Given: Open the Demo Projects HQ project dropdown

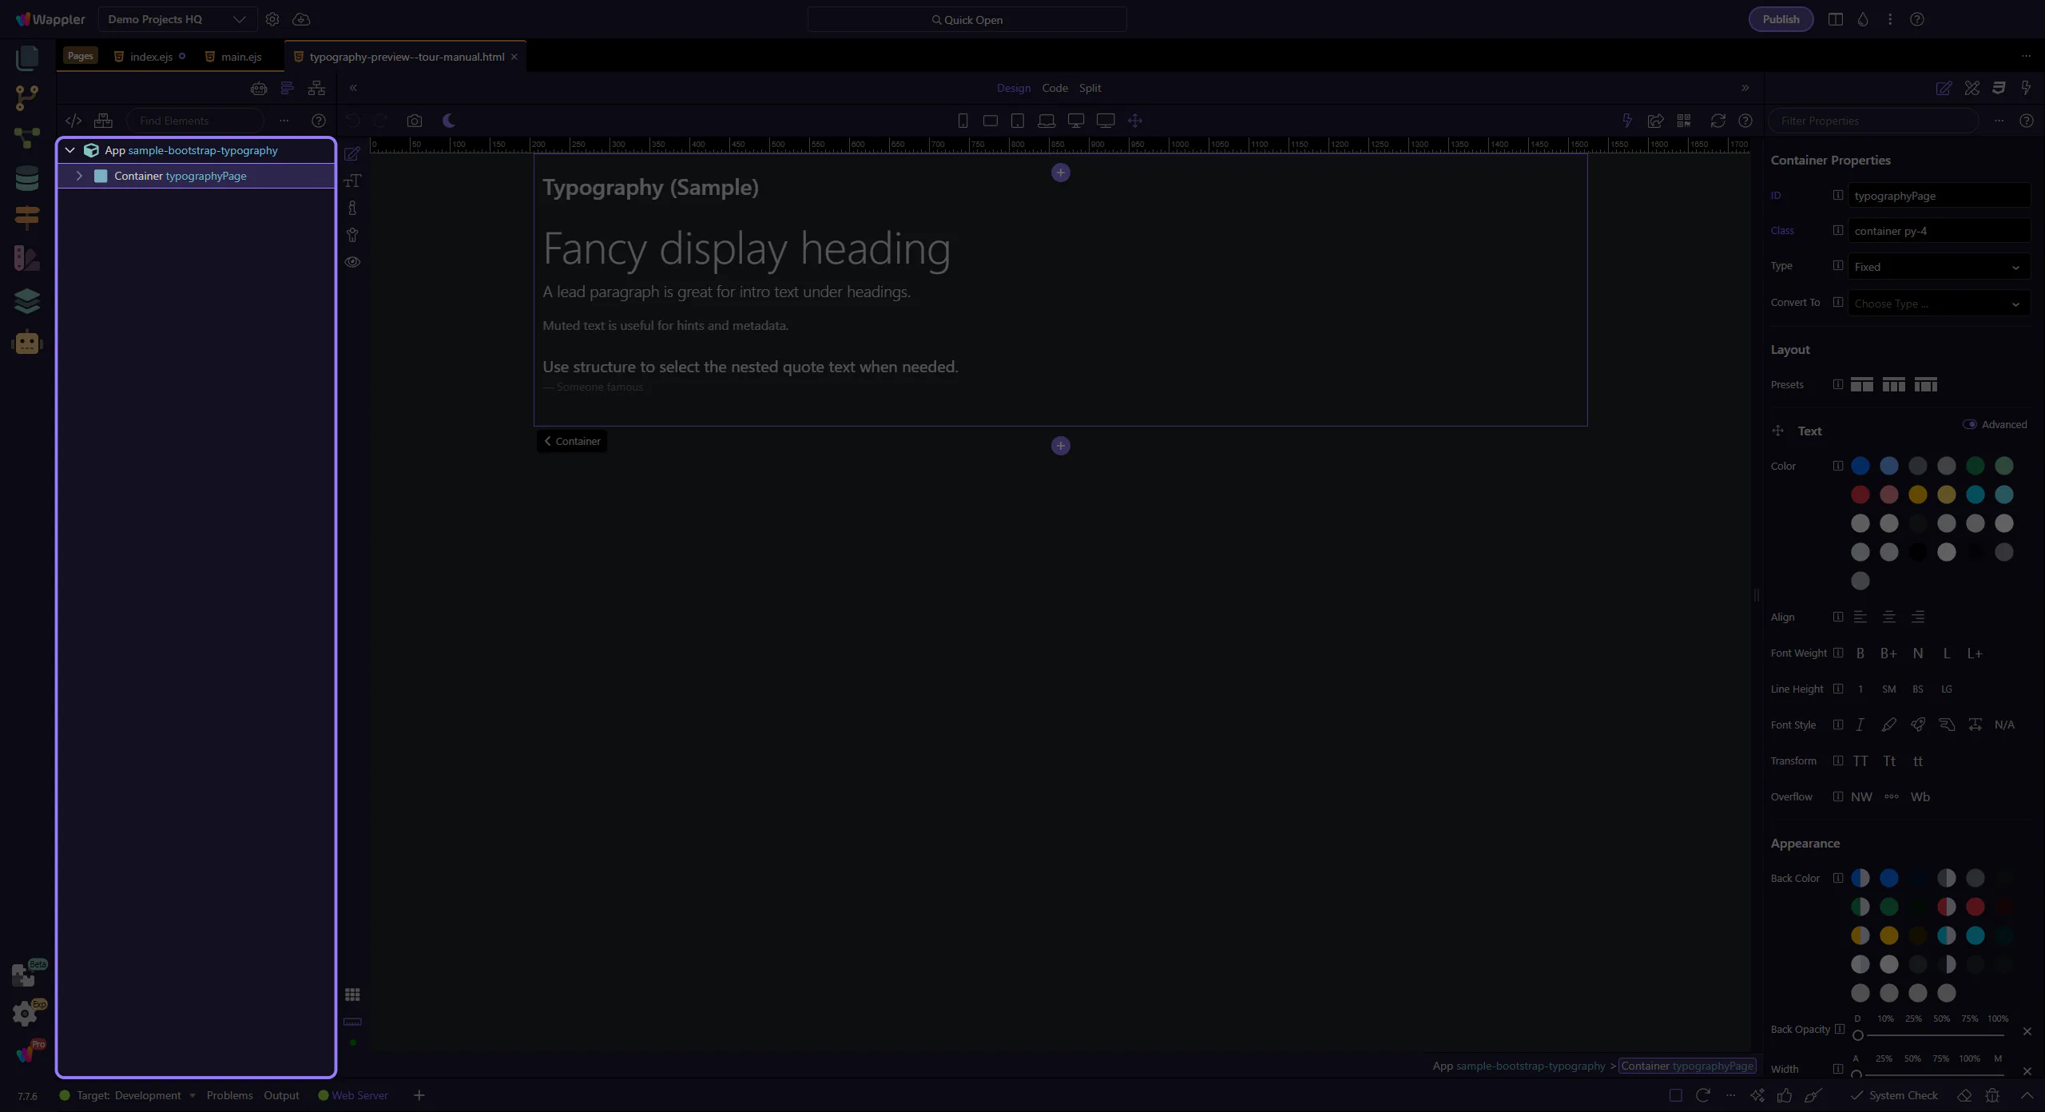Looking at the screenshot, I should coord(177,19).
